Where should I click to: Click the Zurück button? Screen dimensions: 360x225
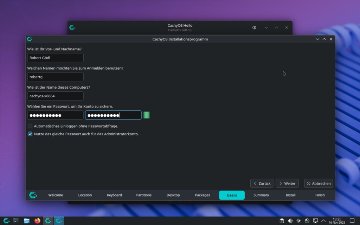click(x=262, y=184)
